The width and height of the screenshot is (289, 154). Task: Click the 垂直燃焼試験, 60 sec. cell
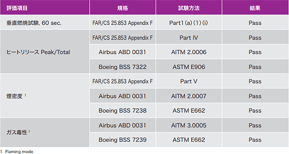click(x=45, y=22)
